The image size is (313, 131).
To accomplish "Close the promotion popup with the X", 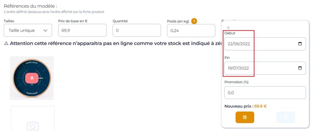I will point(228,28).
